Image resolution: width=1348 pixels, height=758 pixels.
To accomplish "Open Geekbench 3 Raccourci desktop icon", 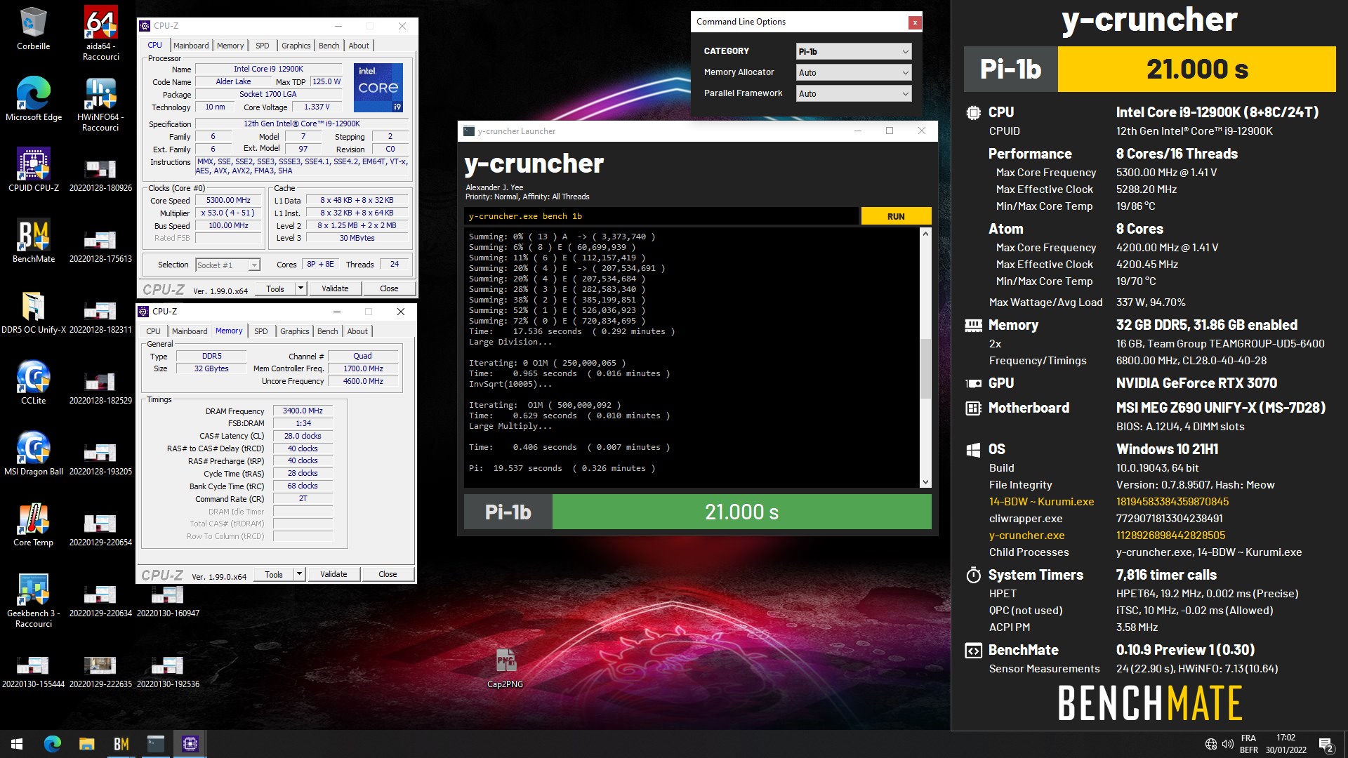I will [x=33, y=600].
